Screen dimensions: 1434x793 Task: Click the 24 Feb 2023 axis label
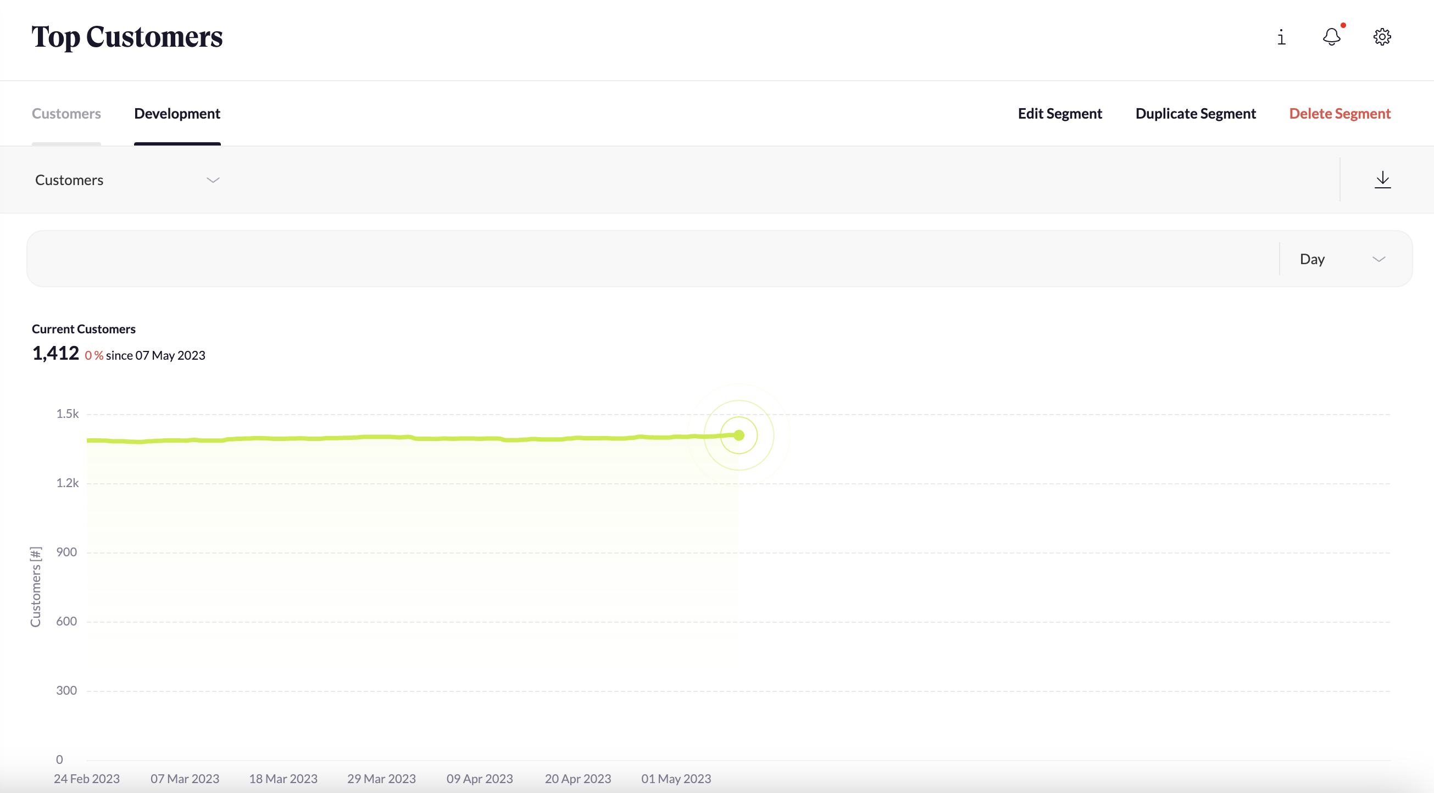(x=87, y=779)
